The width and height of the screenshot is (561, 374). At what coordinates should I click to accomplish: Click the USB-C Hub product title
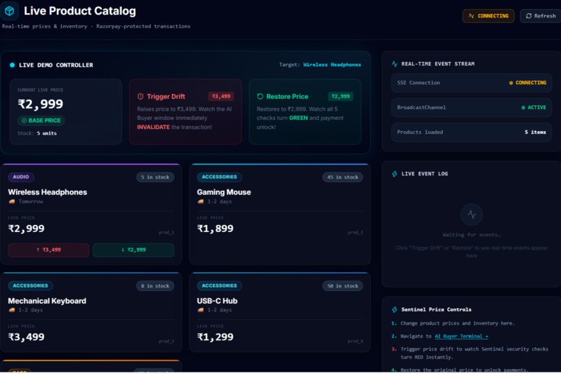[217, 301]
